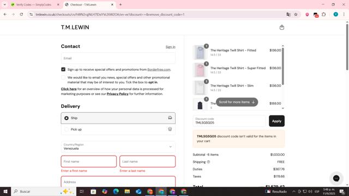Click the cart list scrollbar
Image resolution: width=349 pixels, height=196 pixels.
(283, 66)
